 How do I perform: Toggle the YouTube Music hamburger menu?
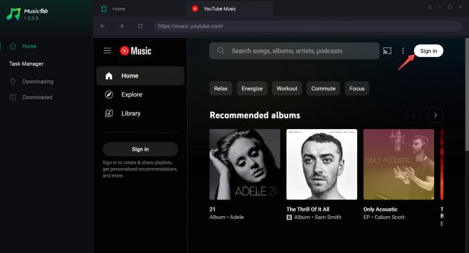107,50
